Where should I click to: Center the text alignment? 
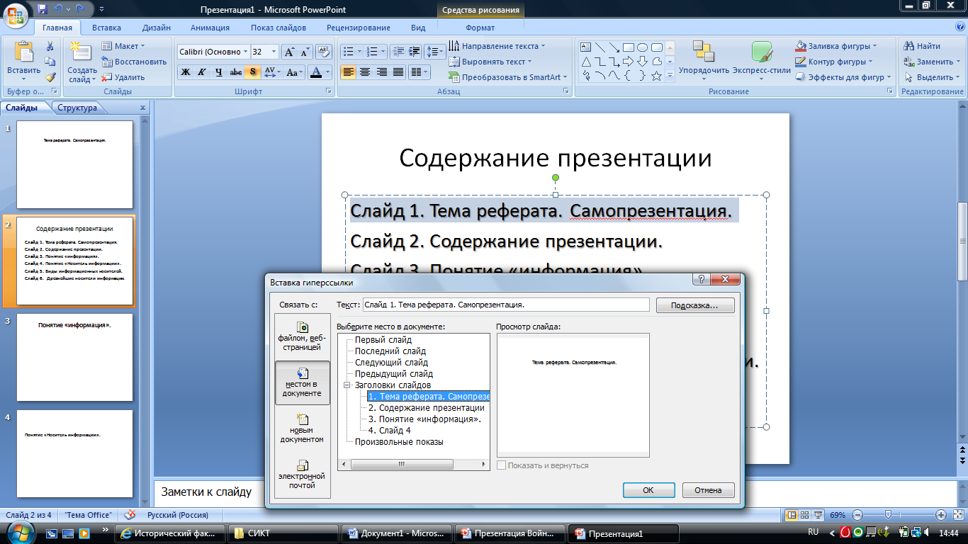pyautogui.click(x=365, y=72)
